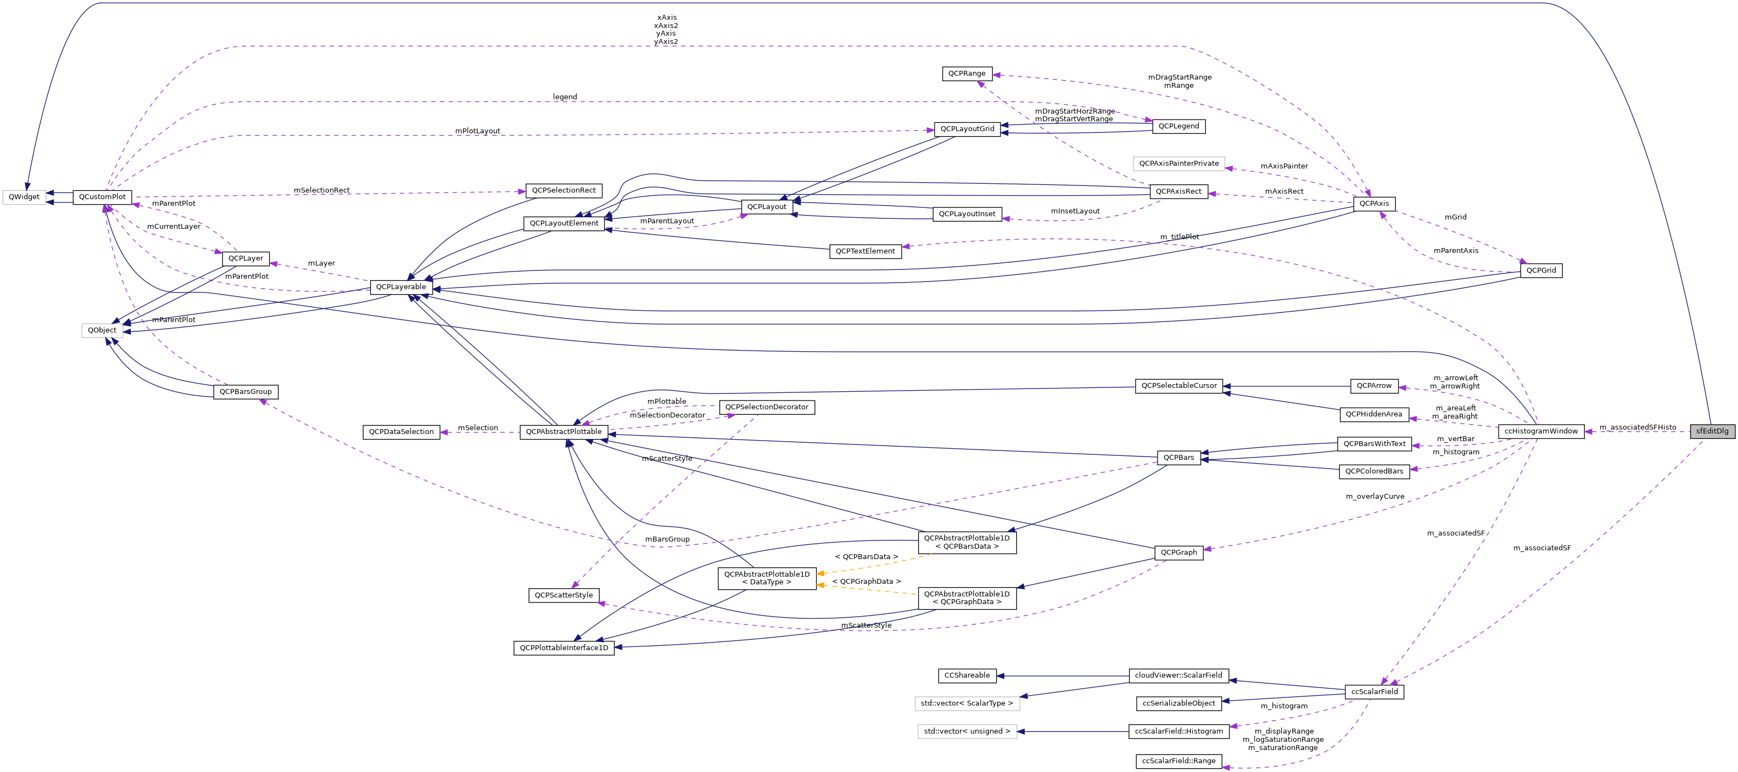Open the QCPGraph class documentation
Screen dimensions: 1738x772
coord(1181,553)
